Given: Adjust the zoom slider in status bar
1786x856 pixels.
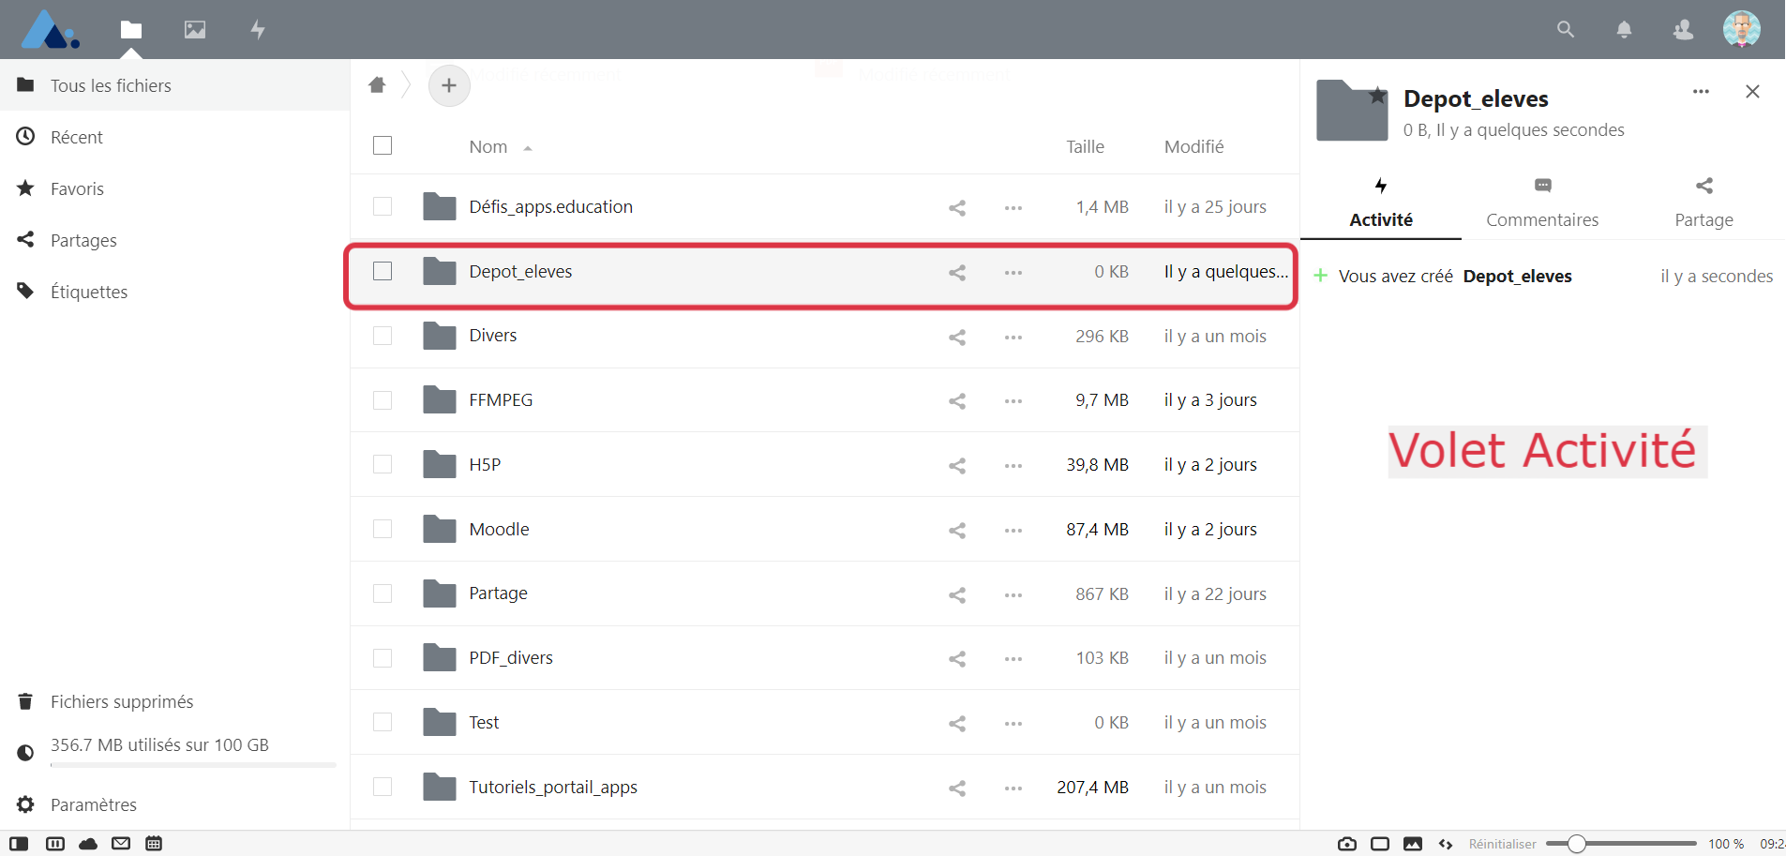Looking at the screenshot, I should click(1577, 844).
